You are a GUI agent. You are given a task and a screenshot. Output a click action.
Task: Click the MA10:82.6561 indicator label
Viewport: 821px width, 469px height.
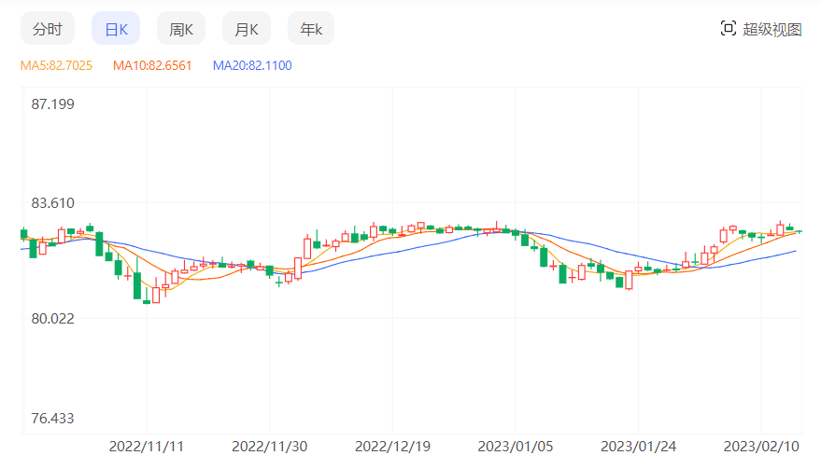(x=152, y=65)
